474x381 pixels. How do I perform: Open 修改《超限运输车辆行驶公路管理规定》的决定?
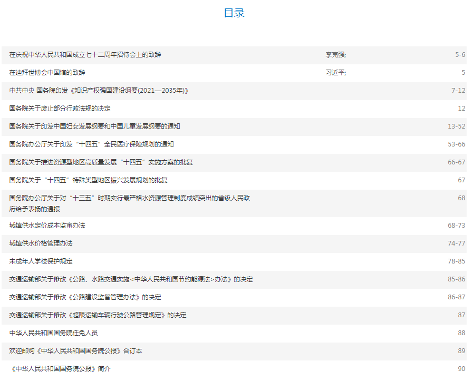click(98, 315)
